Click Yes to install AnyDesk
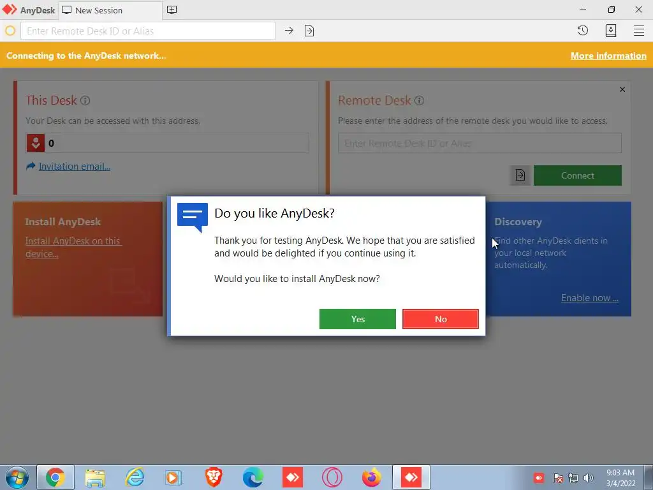This screenshot has width=653, height=490. tap(357, 319)
